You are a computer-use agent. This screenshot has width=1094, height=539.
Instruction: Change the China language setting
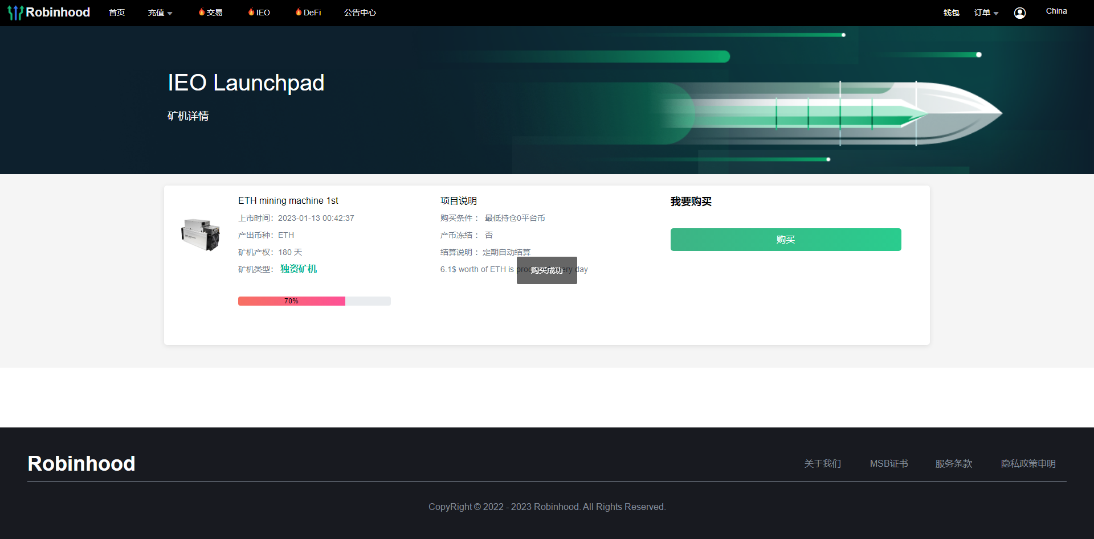(x=1056, y=11)
